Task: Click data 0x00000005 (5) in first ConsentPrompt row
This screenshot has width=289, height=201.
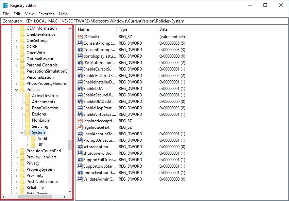Action: tap(172, 43)
